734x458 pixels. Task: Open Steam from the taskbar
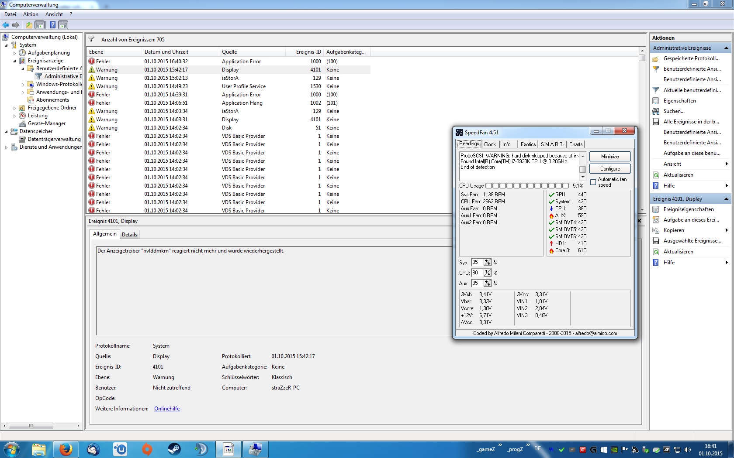[x=174, y=449]
